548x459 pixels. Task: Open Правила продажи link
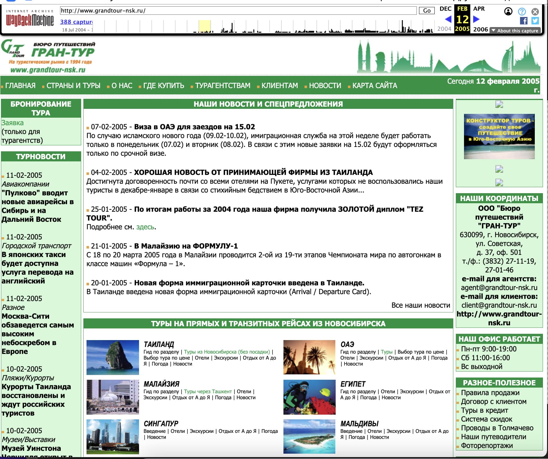[490, 393]
